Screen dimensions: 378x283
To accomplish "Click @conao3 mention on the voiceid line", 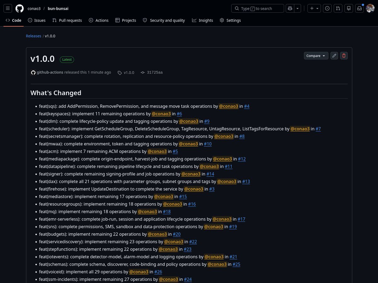I will (139, 272).
